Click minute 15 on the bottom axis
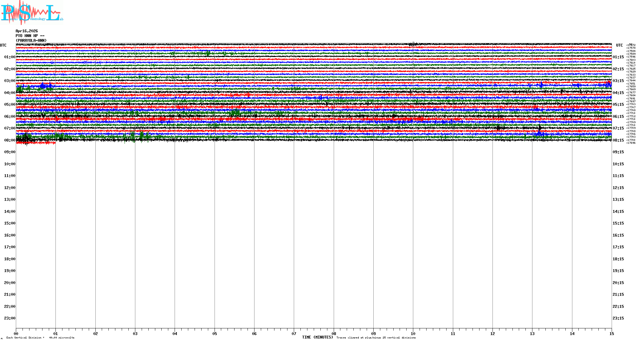Viewport: 637px width, 342px height. 611,334
